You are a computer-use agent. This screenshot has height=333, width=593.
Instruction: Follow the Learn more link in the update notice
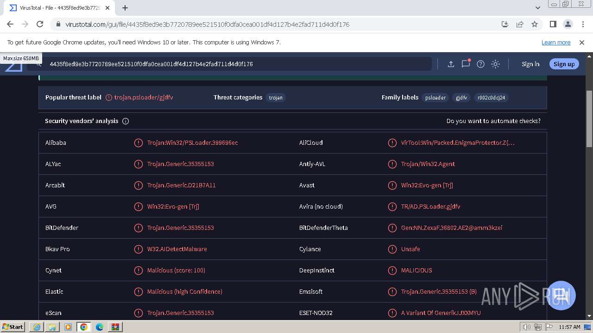click(556, 42)
